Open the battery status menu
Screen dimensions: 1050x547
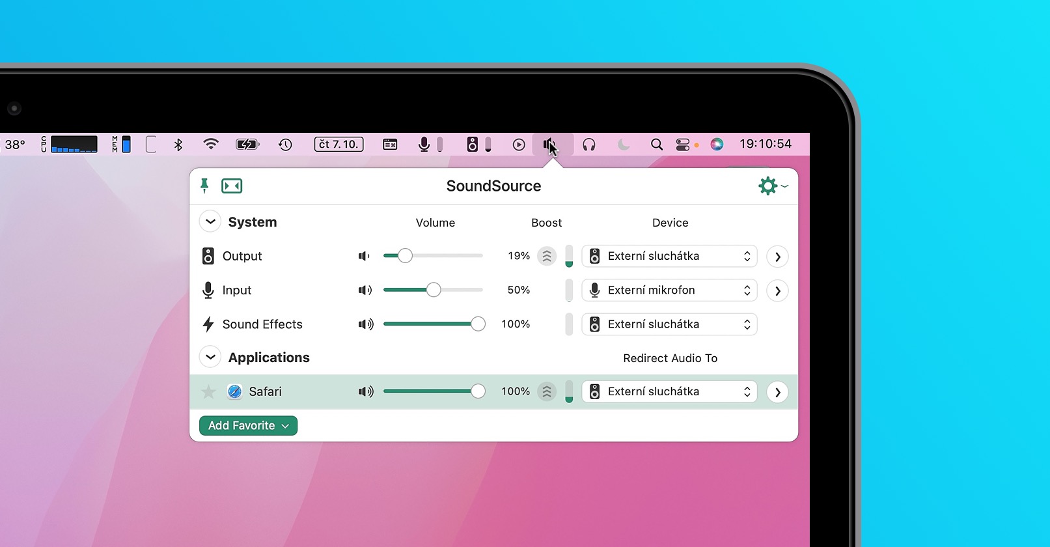click(247, 145)
